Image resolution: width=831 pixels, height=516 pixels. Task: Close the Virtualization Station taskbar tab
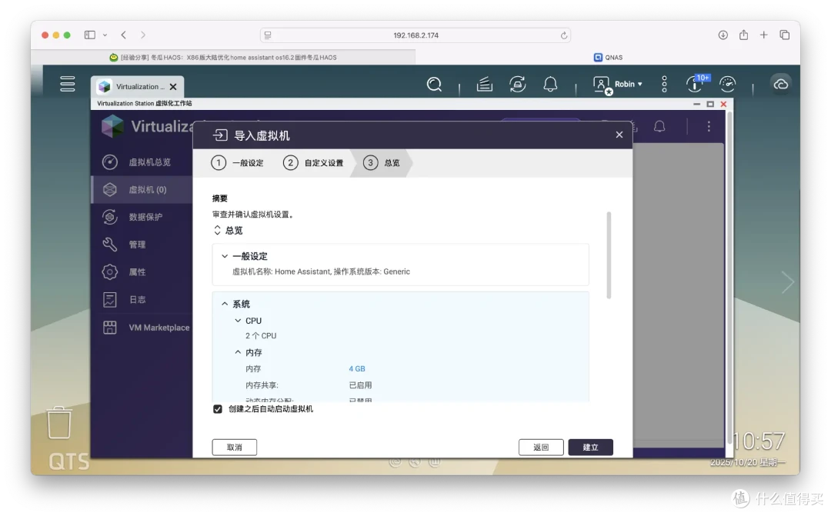(173, 87)
